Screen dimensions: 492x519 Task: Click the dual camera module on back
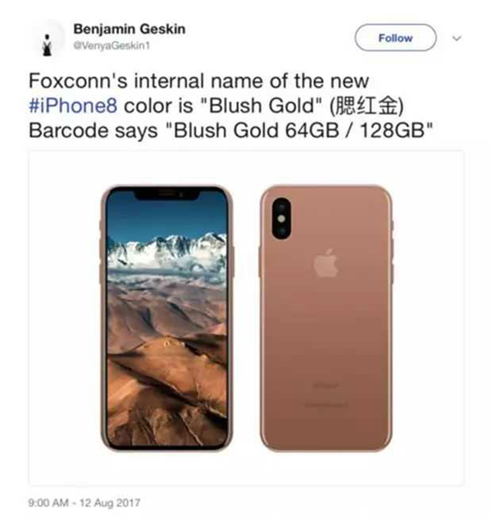(x=281, y=219)
